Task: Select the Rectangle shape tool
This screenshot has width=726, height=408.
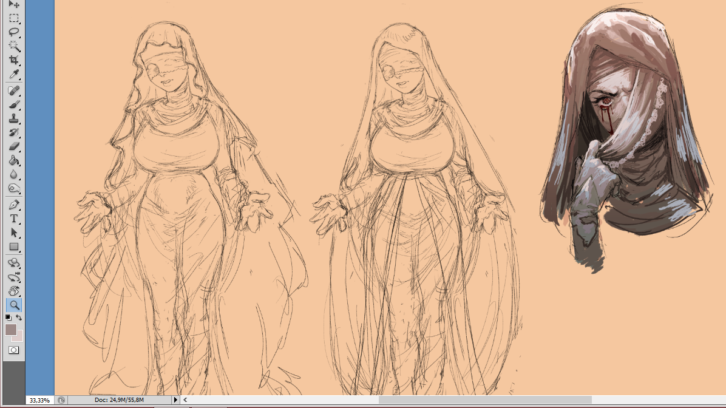Action: (x=14, y=247)
